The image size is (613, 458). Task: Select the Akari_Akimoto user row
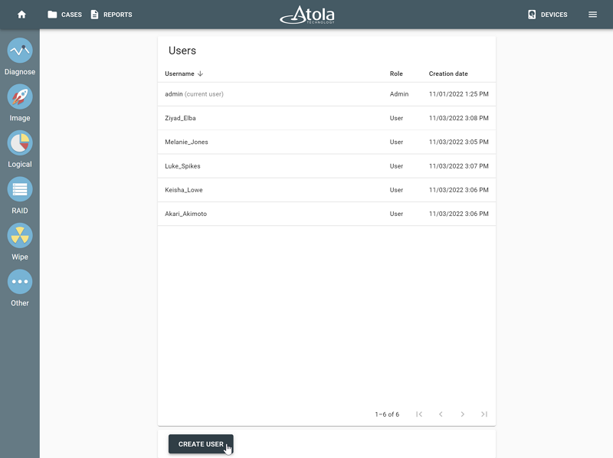click(327, 214)
